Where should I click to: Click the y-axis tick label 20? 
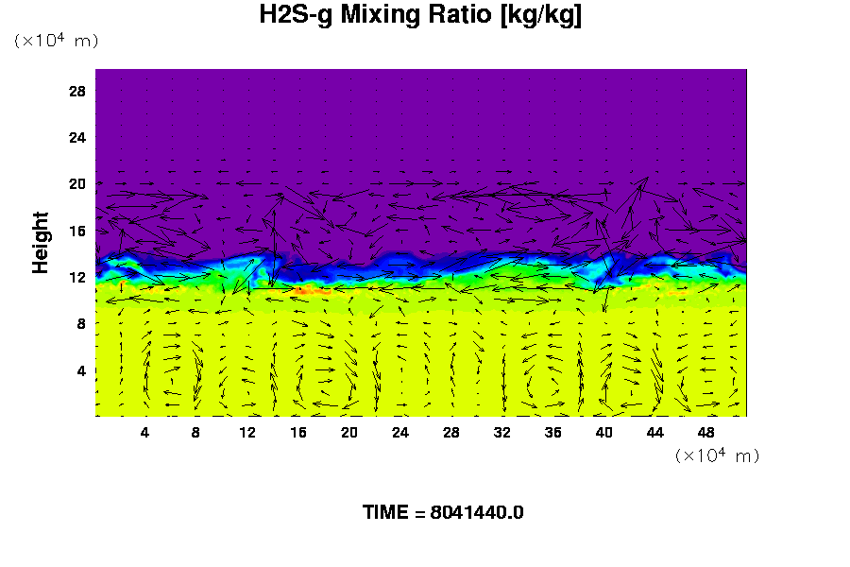[77, 184]
